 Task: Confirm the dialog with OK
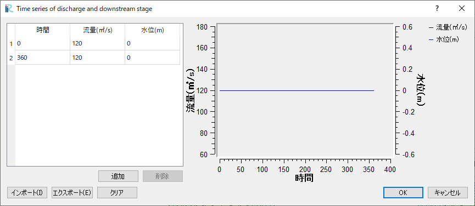click(403, 192)
